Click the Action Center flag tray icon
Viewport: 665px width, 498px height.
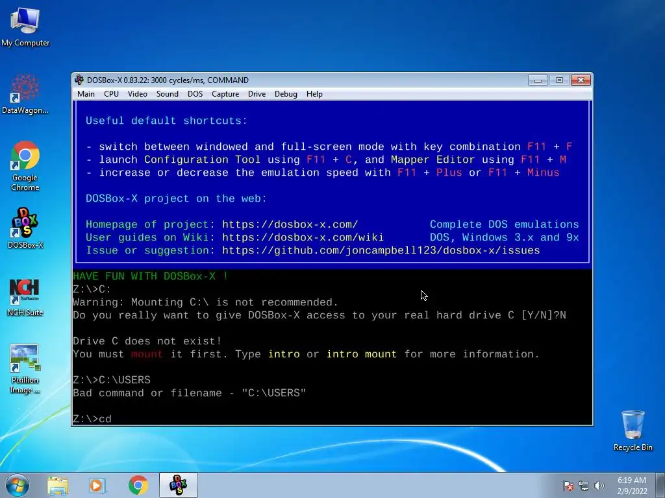tap(568, 486)
